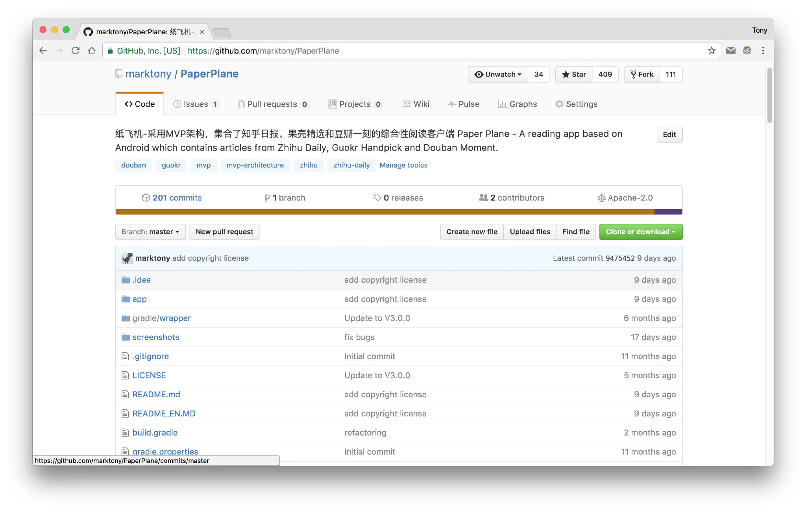806x512 pixels.
Task: Click the license scale icon
Action: [x=601, y=198]
